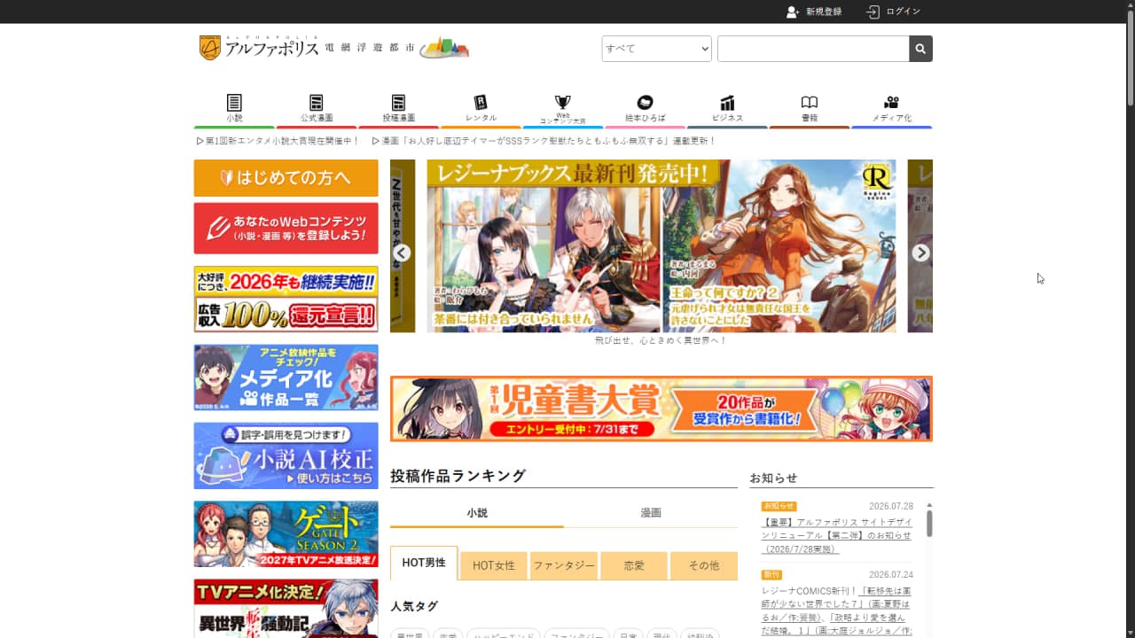Click the 人気タグ heading

pos(414,607)
